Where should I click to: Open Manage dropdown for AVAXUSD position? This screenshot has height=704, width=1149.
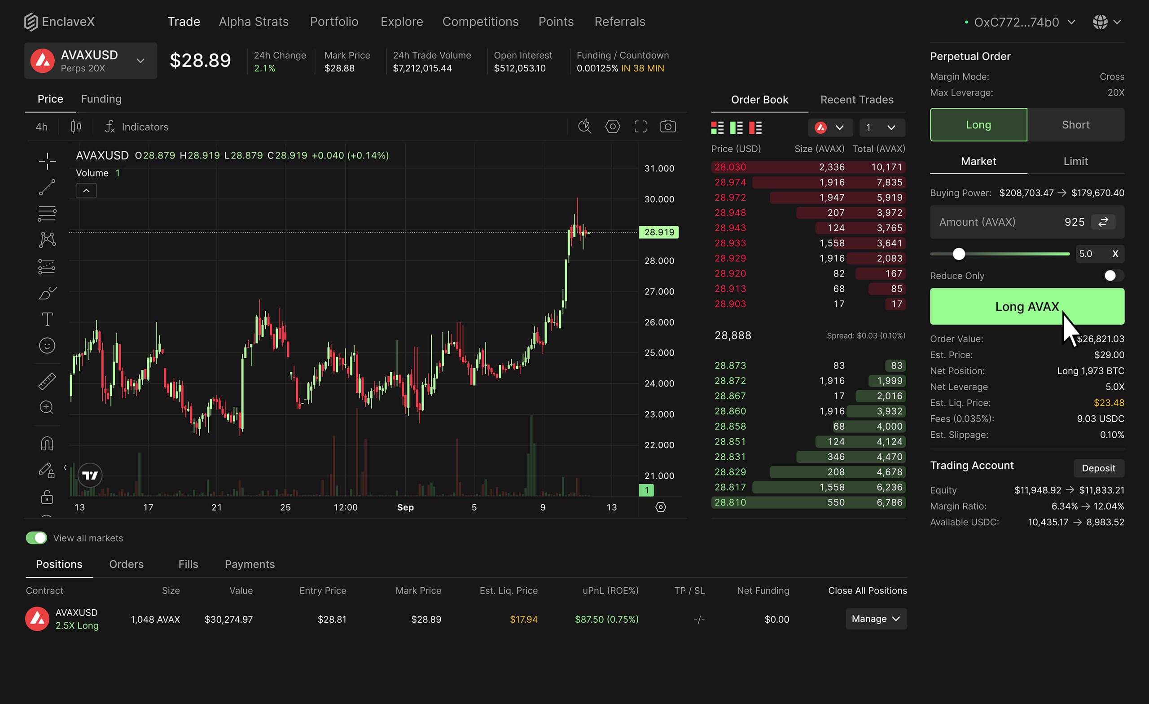click(876, 619)
